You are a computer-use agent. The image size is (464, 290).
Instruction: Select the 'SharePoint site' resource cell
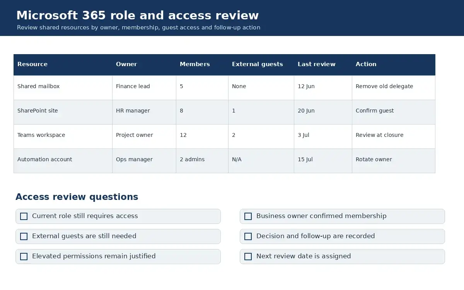pos(63,112)
